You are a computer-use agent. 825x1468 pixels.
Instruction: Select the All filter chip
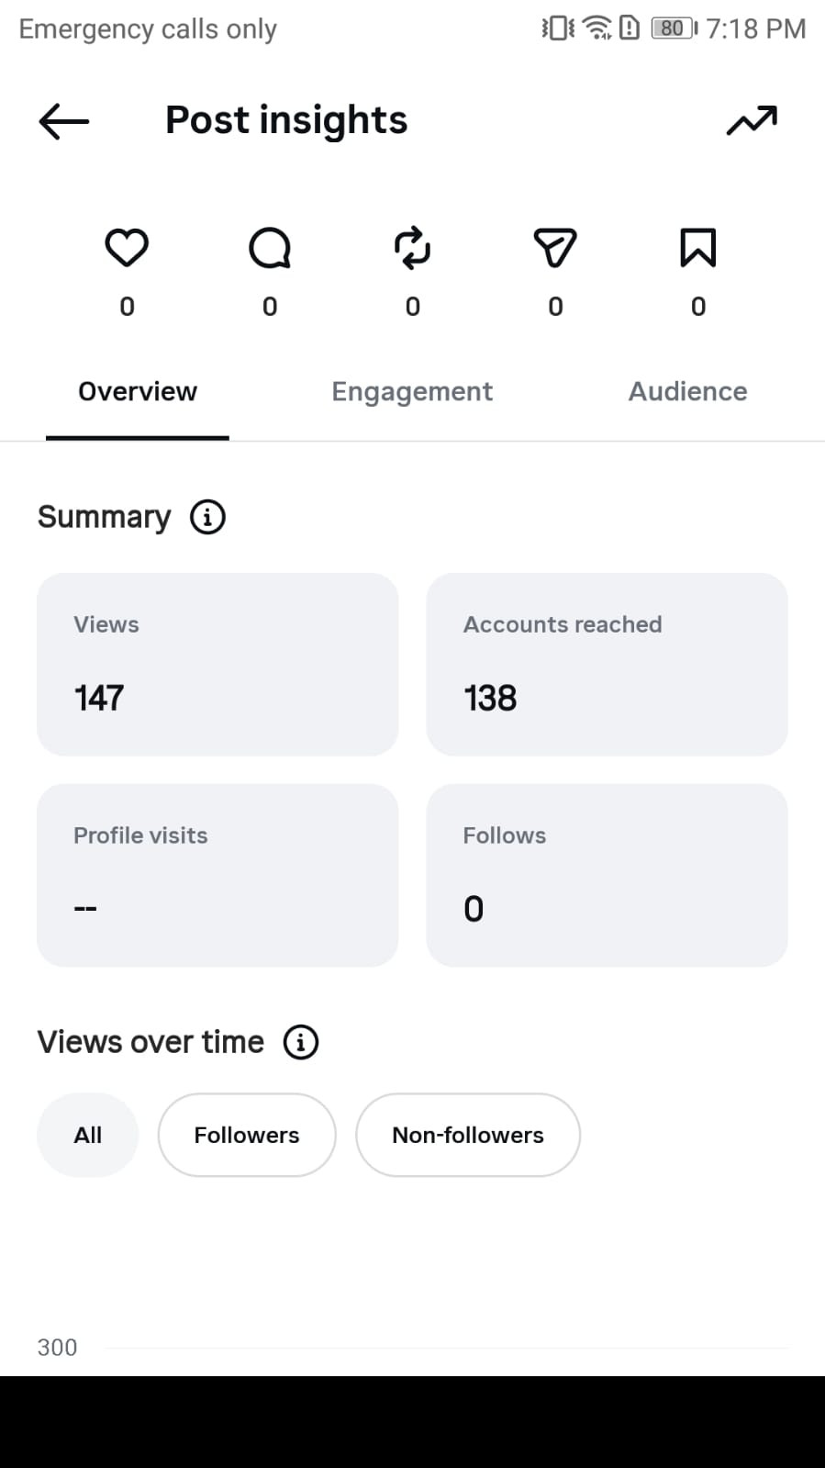tap(88, 1135)
